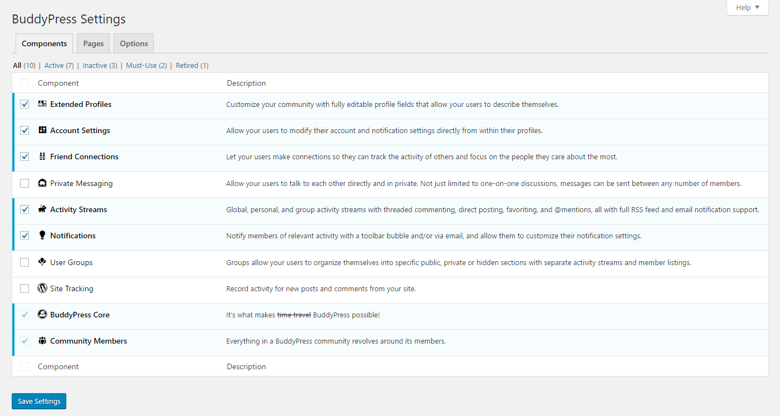
Task: Click the Friend Connections label
Action: 84,156
